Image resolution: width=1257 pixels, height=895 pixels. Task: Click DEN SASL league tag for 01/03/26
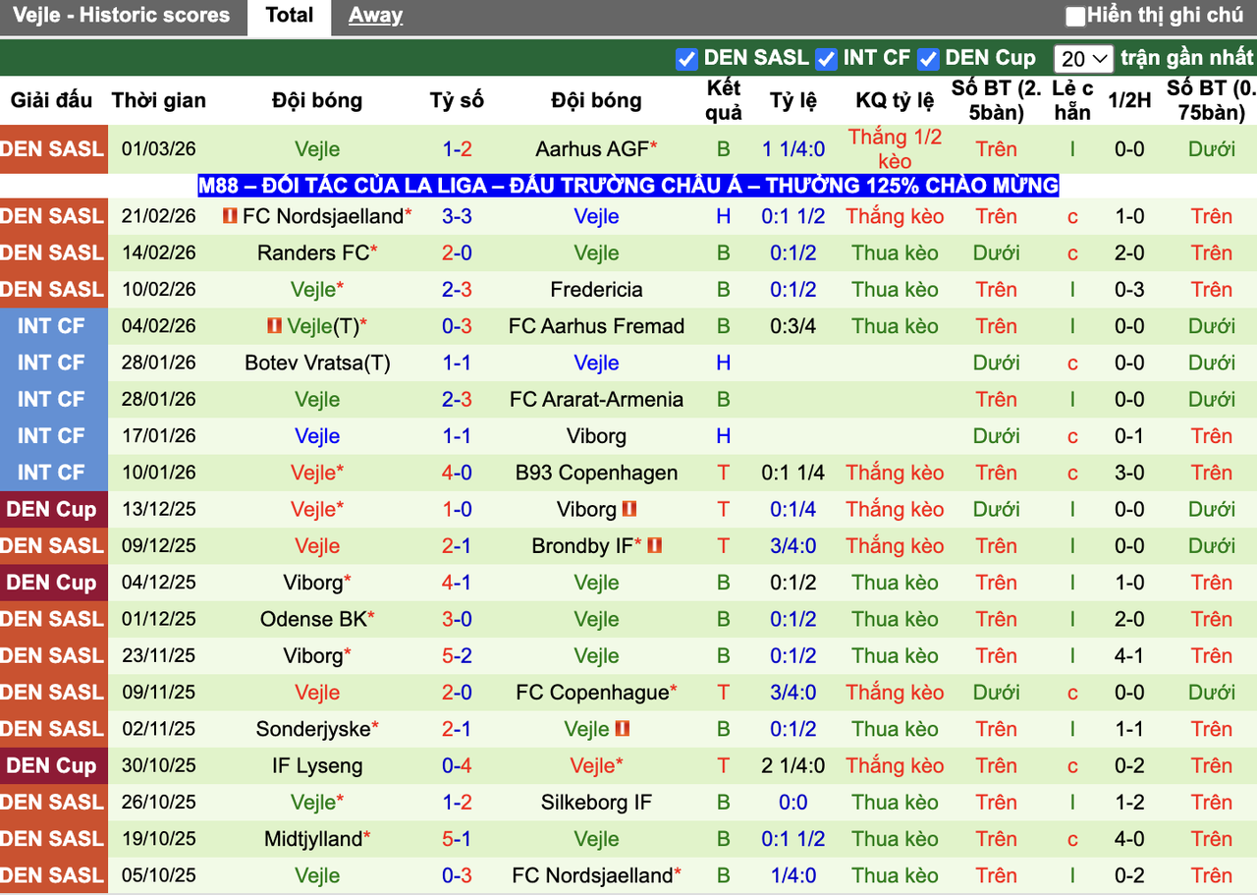[x=53, y=149]
